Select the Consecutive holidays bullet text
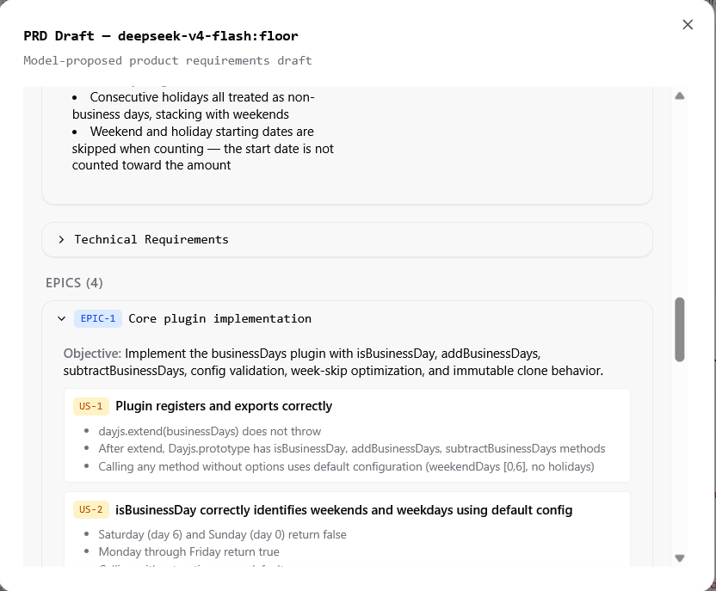This screenshot has width=716, height=591. [193, 106]
